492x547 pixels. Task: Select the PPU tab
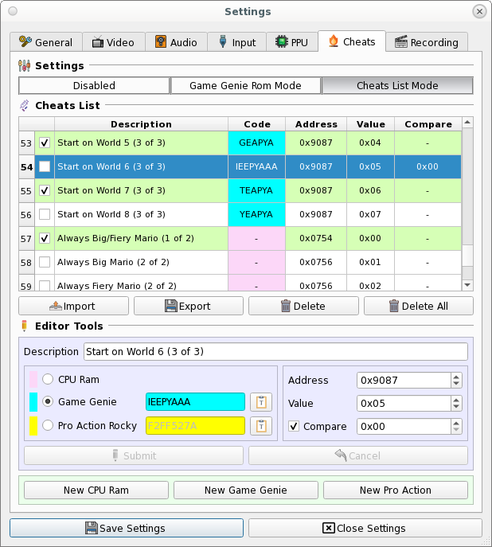tap(292, 42)
